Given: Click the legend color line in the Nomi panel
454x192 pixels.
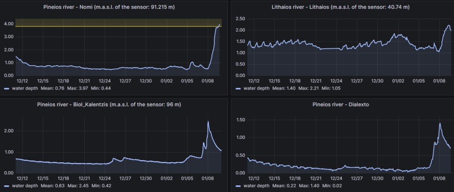Looking at the screenshot, I should [x=7, y=88].
